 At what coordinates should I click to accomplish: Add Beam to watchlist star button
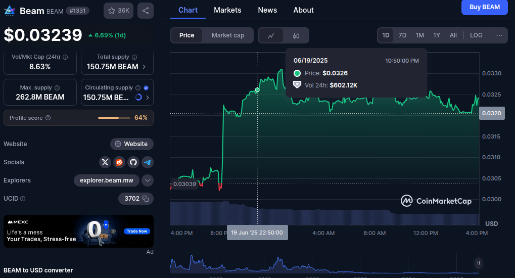click(x=118, y=11)
